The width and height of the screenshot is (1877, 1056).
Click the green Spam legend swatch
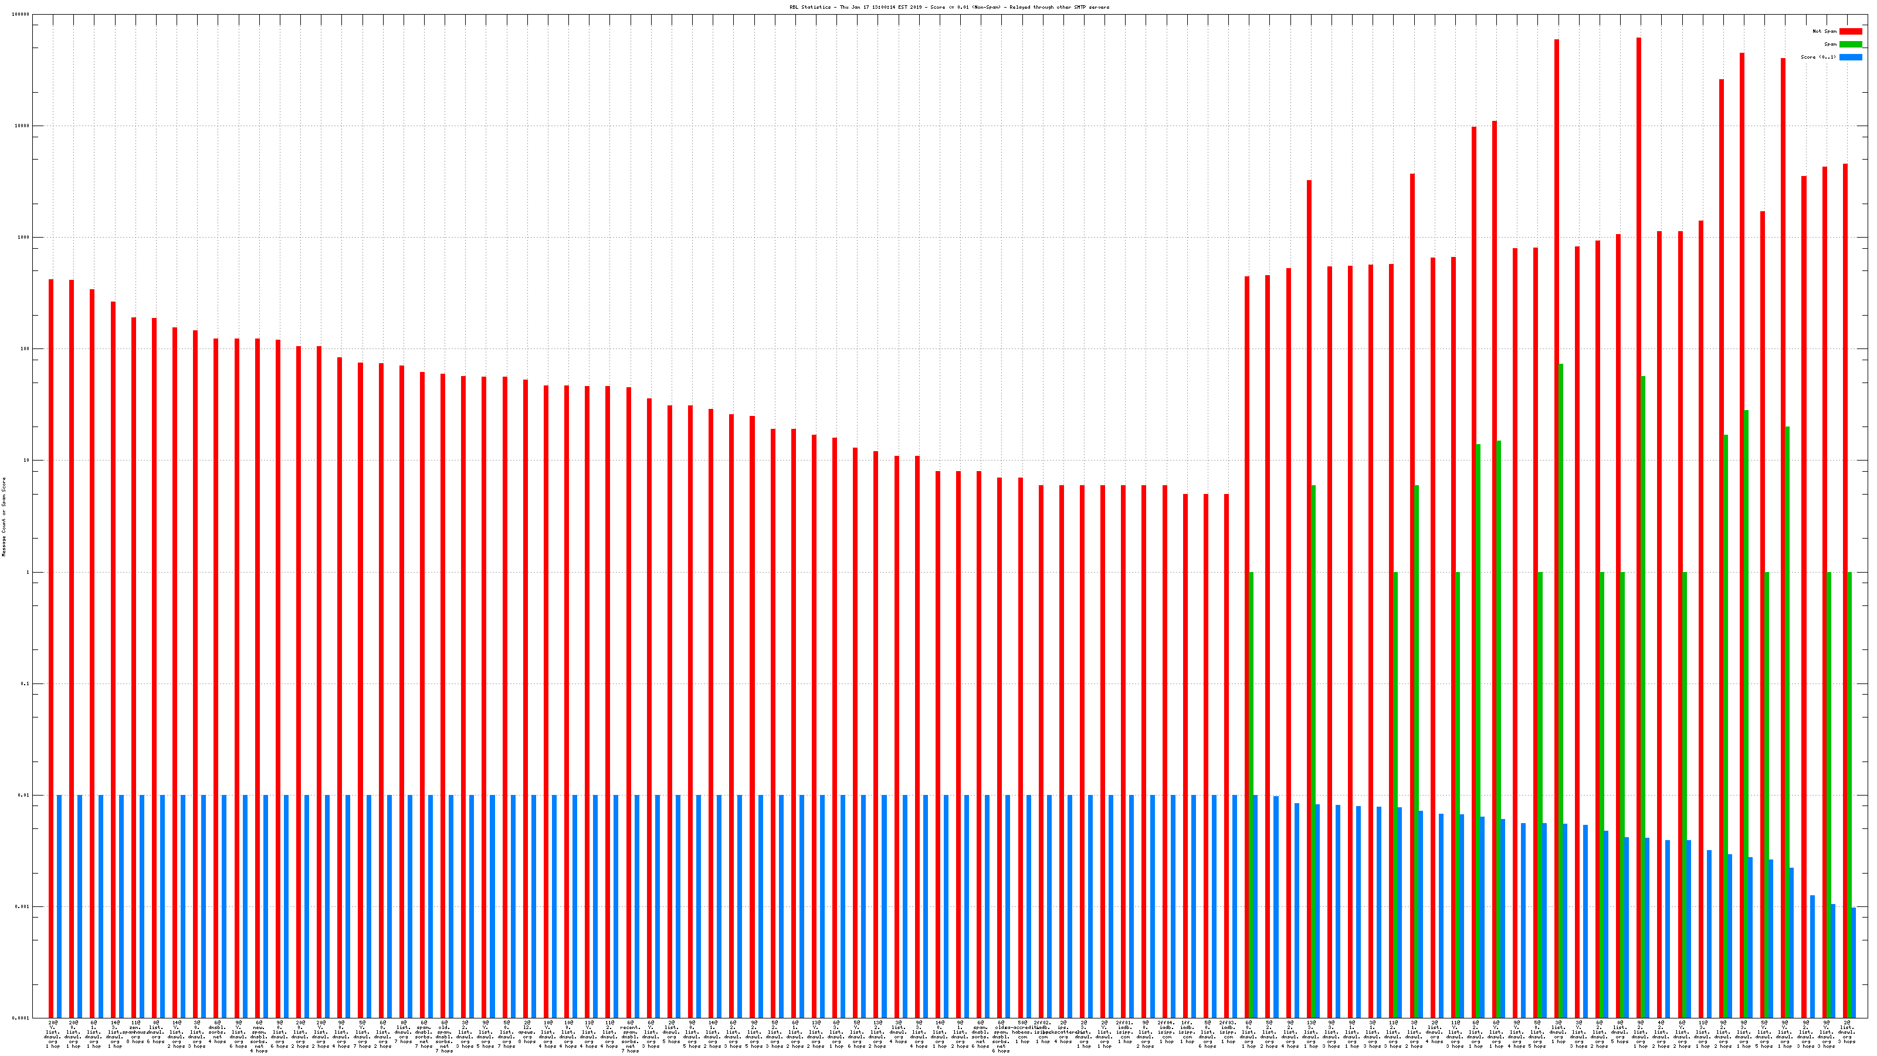(x=1850, y=45)
